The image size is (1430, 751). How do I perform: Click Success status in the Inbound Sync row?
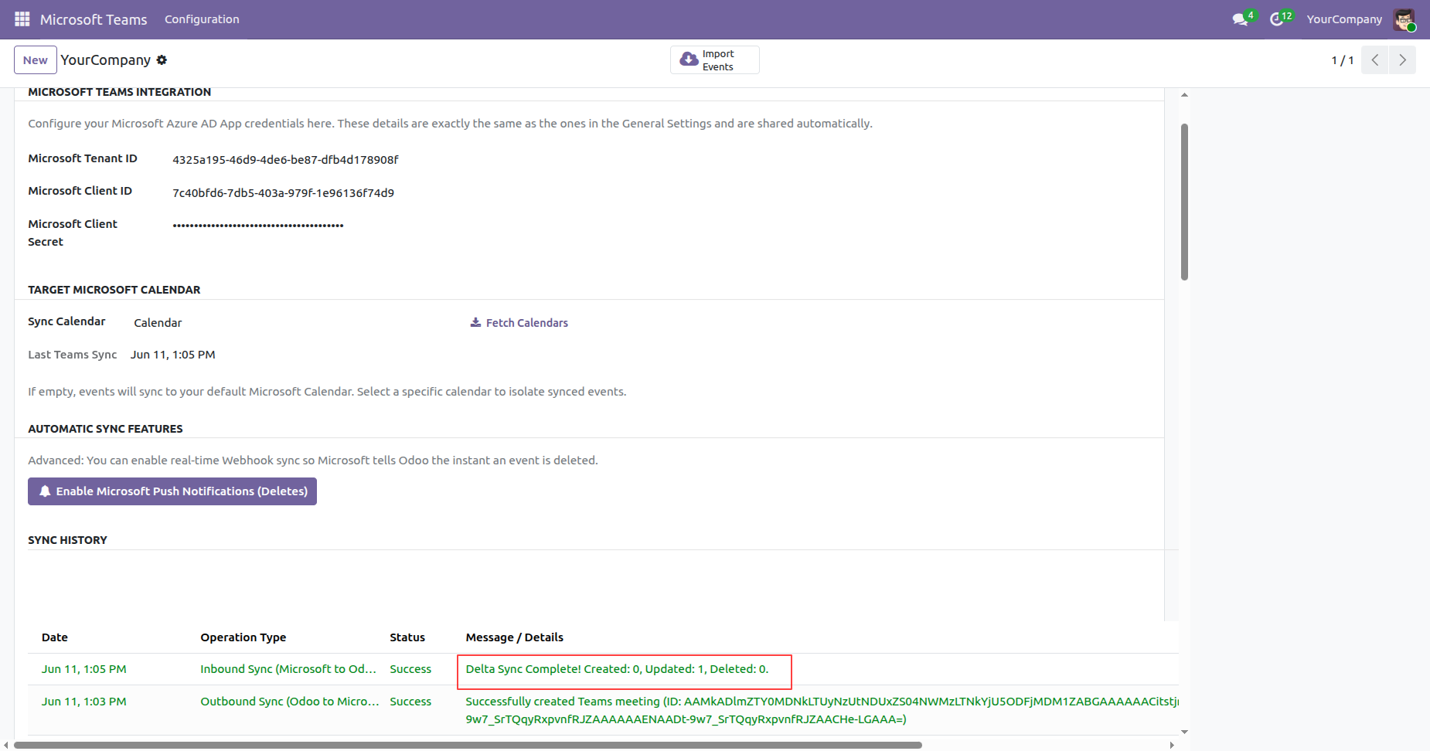tap(410, 669)
